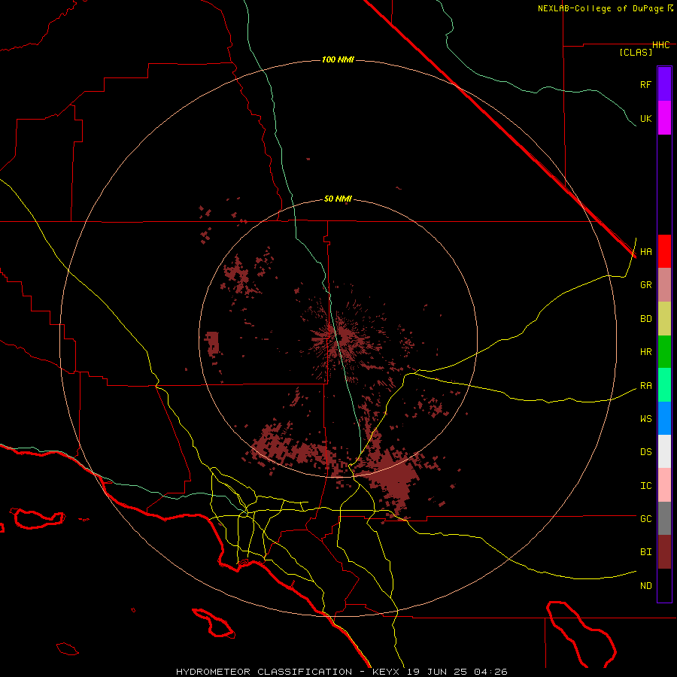The width and height of the screenshot is (677, 677).
Task: Click the BD legend label
Action: tap(645, 319)
